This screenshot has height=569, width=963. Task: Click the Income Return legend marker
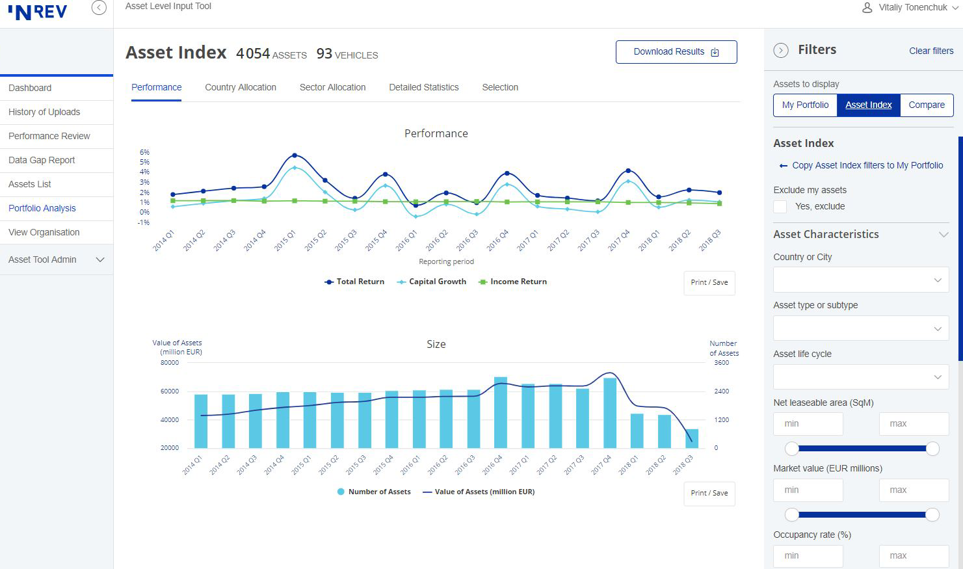coord(484,282)
